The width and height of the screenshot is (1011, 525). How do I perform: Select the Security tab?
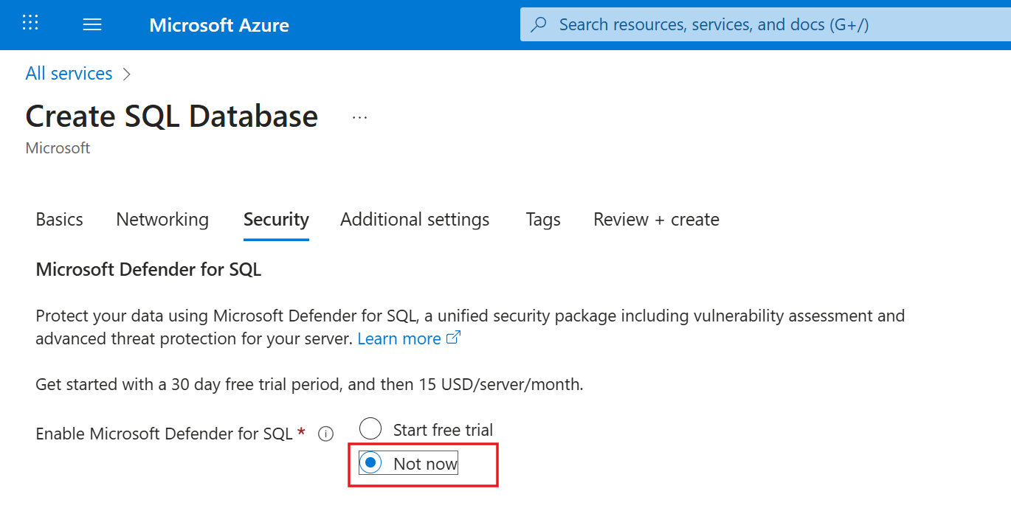[276, 219]
